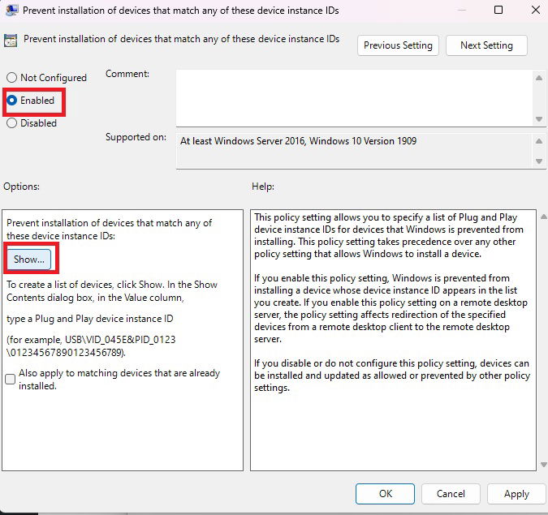This screenshot has width=548, height=515.
Task: Select the Not Configured radio button
Action: click(x=12, y=78)
